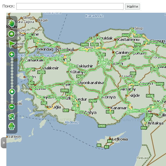Click the search input field

point(70,6)
